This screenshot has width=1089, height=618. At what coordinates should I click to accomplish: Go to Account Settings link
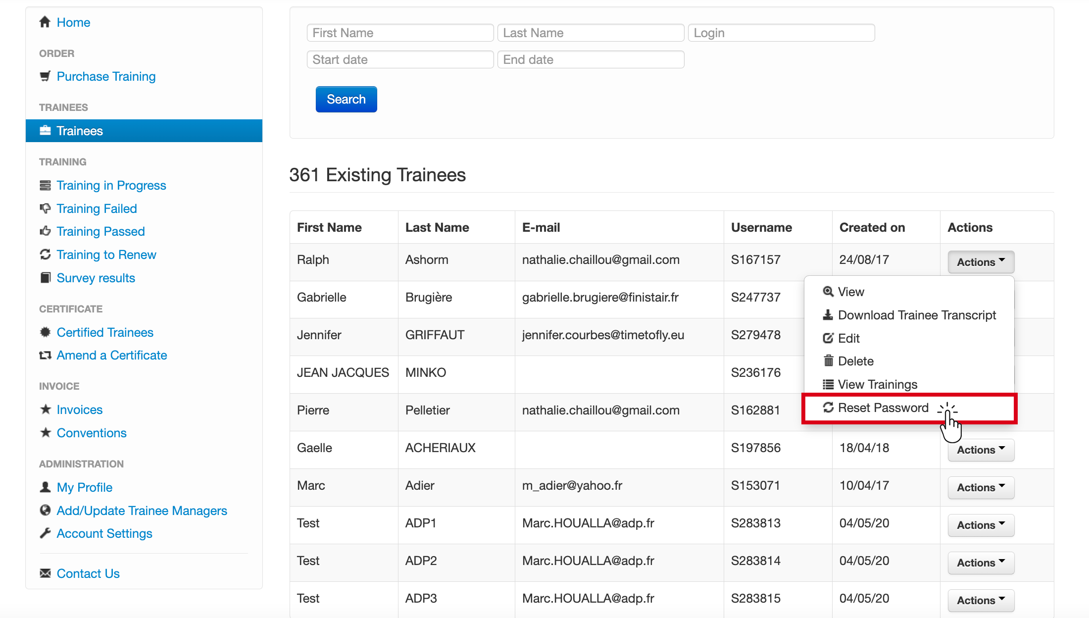click(104, 533)
